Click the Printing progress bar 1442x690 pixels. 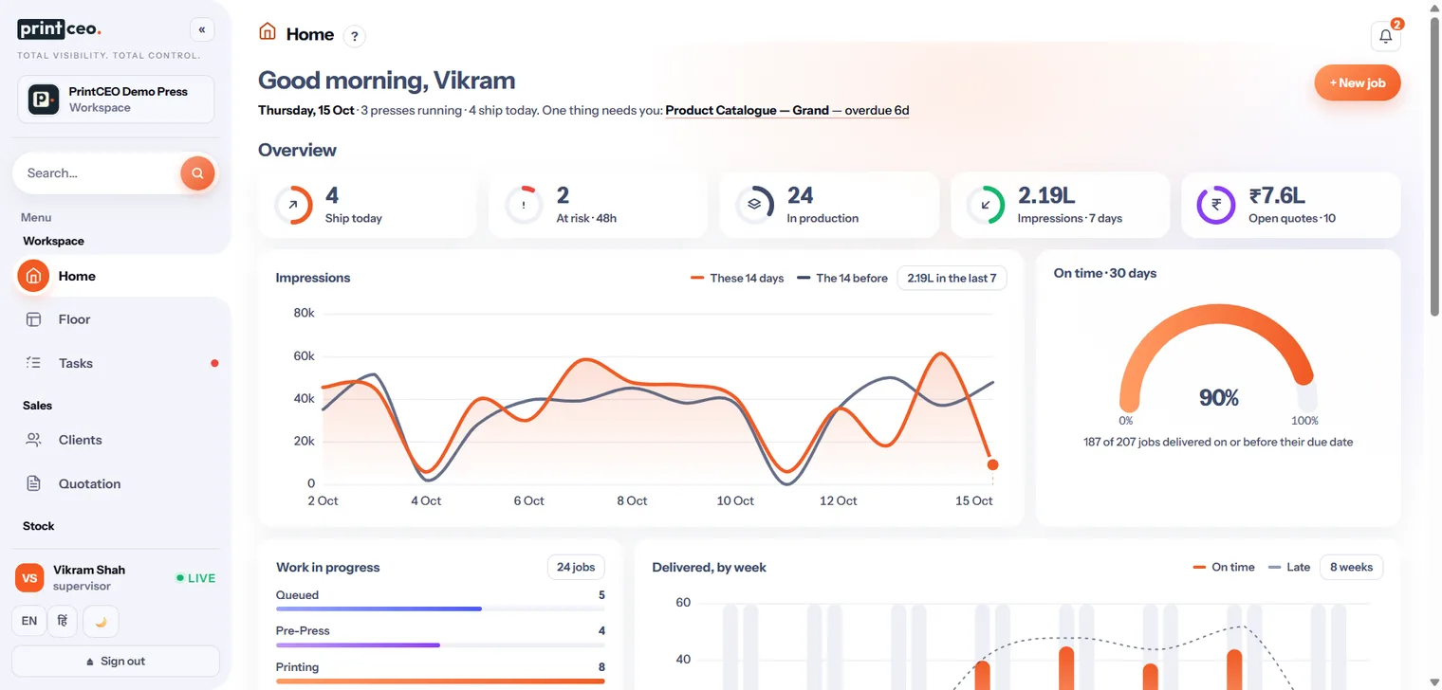[440, 681]
